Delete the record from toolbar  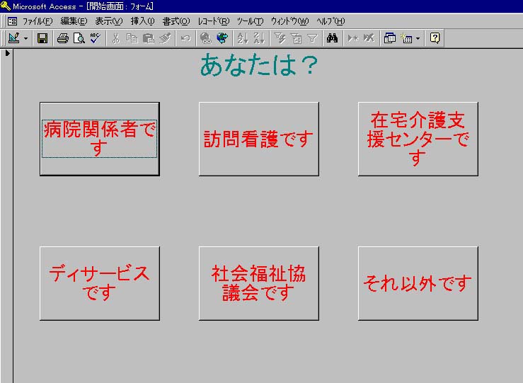369,38
